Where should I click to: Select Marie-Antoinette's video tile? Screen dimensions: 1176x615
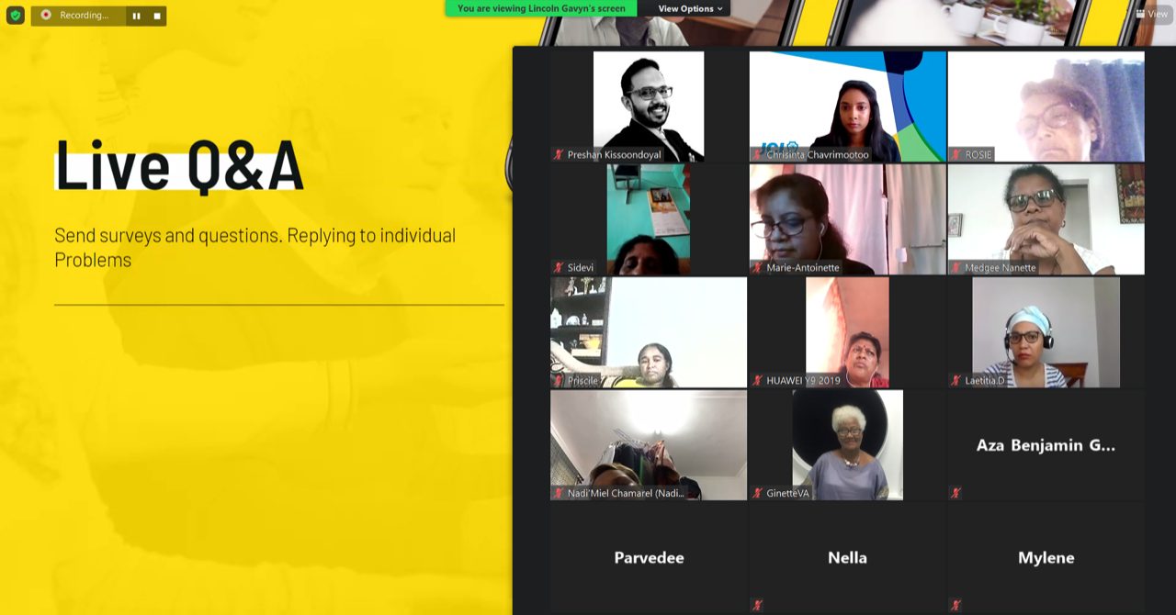point(847,219)
